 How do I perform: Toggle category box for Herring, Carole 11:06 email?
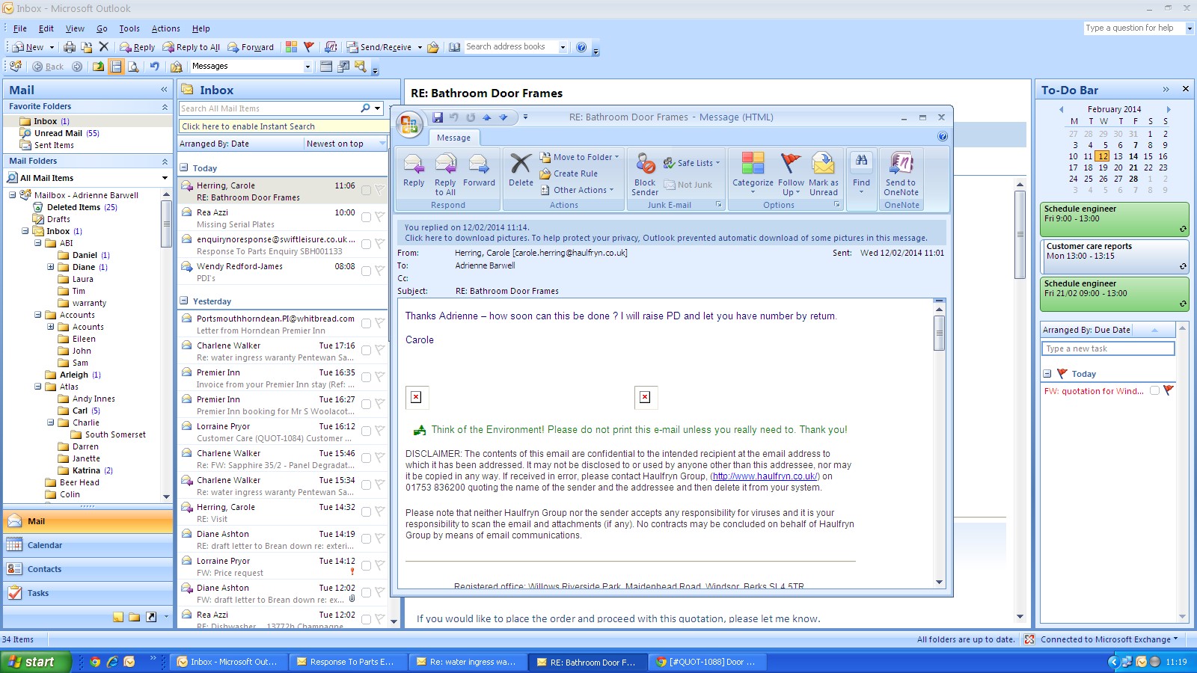pyautogui.click(x=366, y=191)
